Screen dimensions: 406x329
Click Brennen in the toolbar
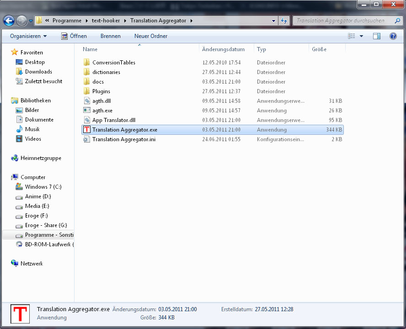(x=111, y=36)
